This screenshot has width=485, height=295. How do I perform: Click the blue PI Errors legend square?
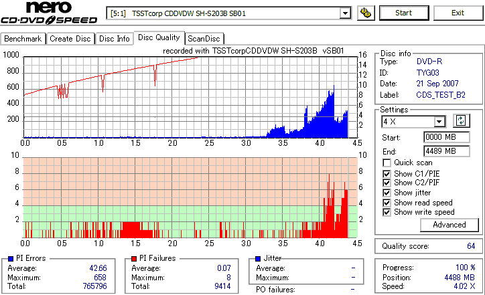pos(11,259)
